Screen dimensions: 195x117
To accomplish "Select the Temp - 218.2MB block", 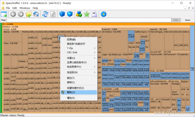I will (x=13, y=48).
